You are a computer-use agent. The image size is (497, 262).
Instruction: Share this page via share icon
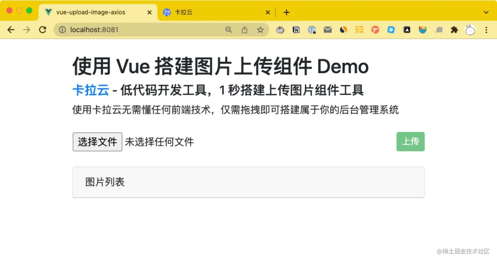point(244,30)
